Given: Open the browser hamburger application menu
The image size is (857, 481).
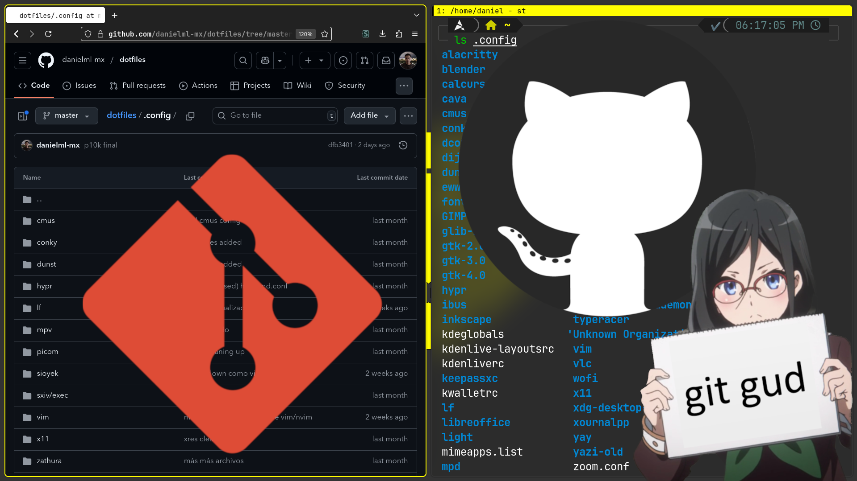Looking at the screenshot, I should 415,34.
